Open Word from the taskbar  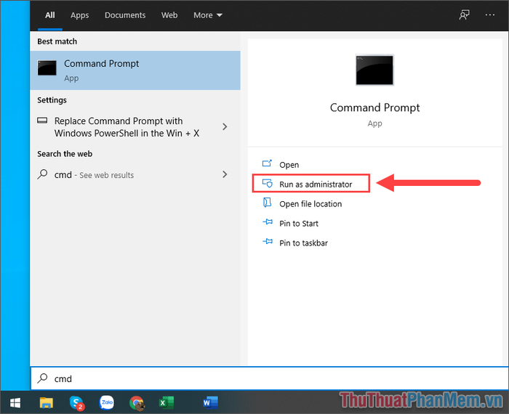click(x=210, y=402)
